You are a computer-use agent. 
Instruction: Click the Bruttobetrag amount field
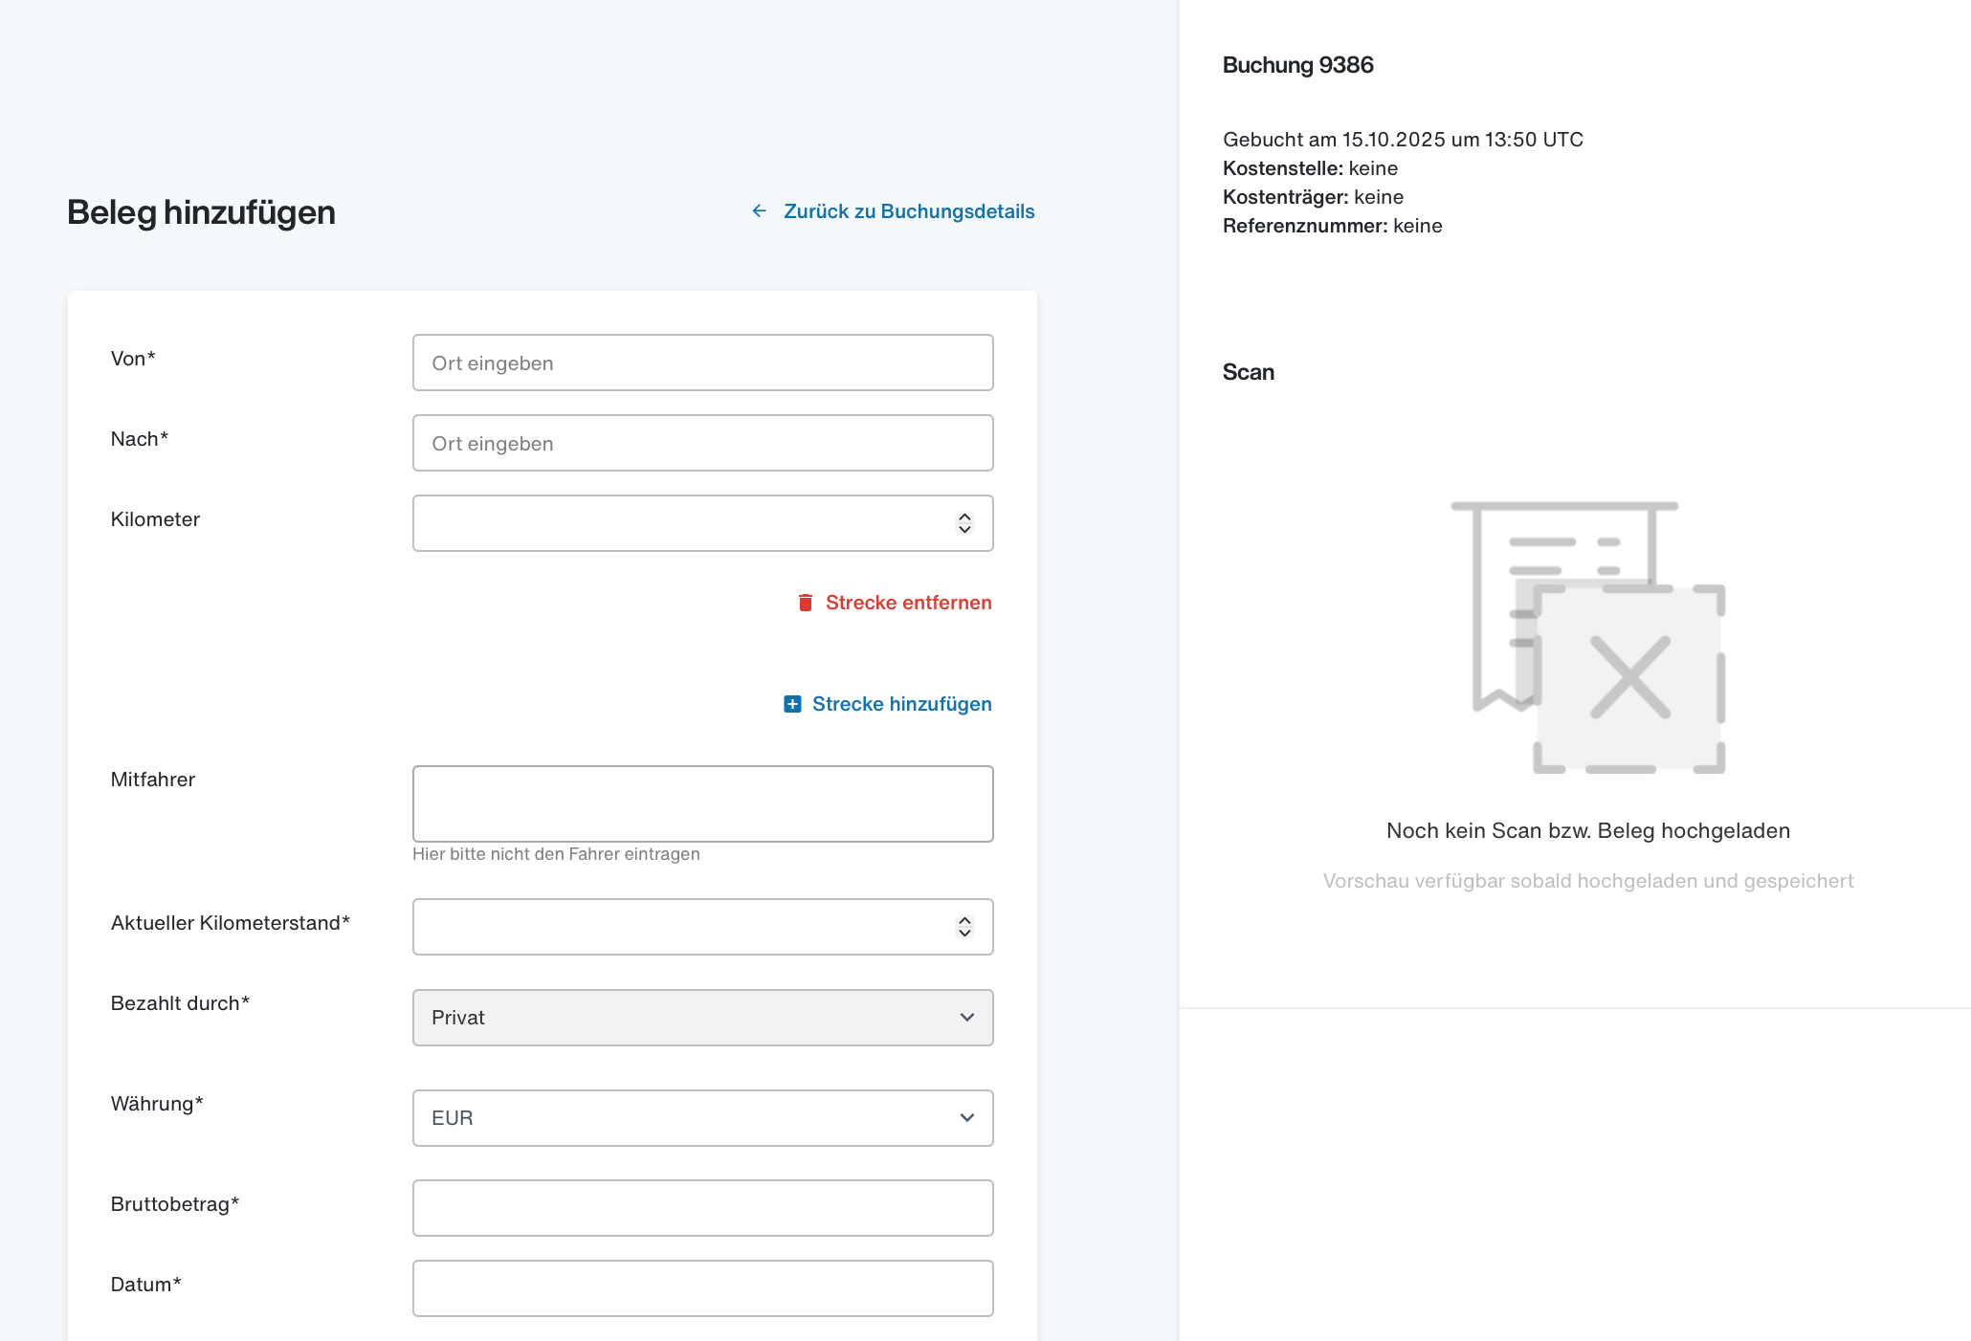[703, 1208]
